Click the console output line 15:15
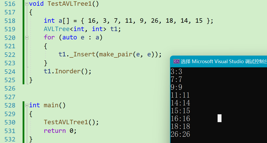The image size is (267, 143). tap(180, 111)
